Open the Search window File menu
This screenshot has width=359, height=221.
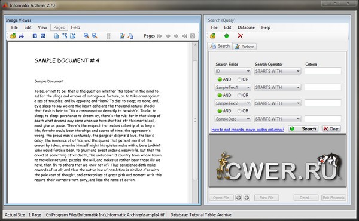pyautogui.click(x=214, y=27)
